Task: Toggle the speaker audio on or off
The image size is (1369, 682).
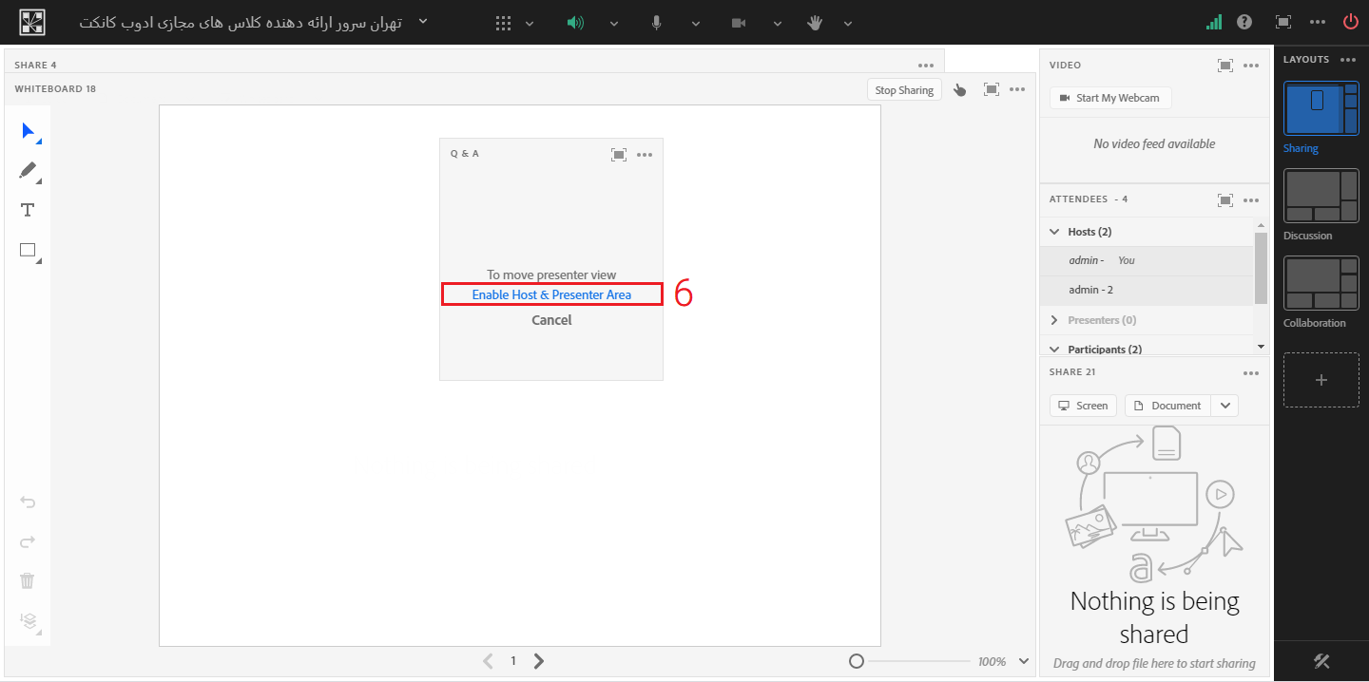Action: click(575, 23)
